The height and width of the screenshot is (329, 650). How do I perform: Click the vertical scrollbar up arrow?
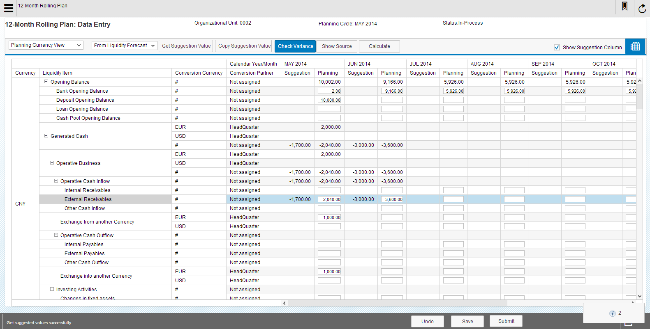(640, 81)
